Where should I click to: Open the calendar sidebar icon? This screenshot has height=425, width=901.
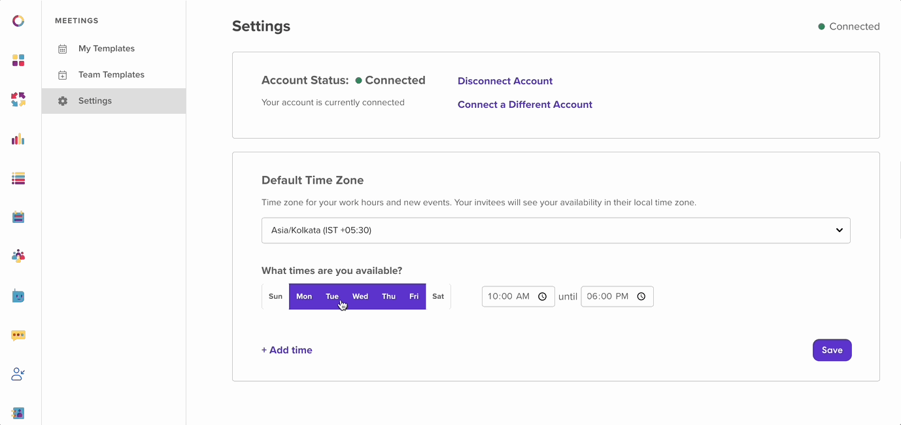coord(18,217)
